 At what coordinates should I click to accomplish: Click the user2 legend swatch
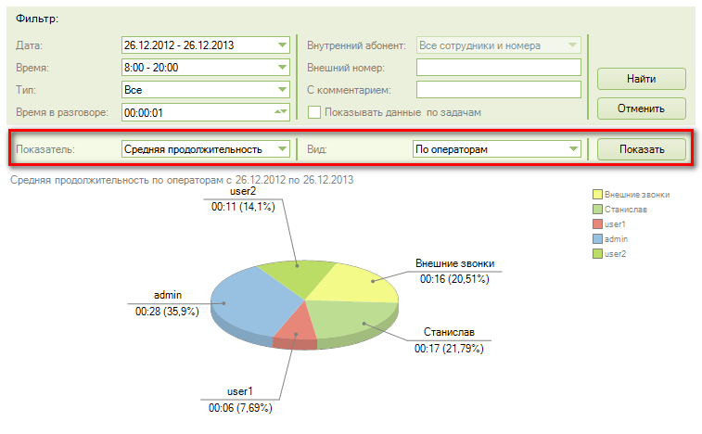click(598, 253)
